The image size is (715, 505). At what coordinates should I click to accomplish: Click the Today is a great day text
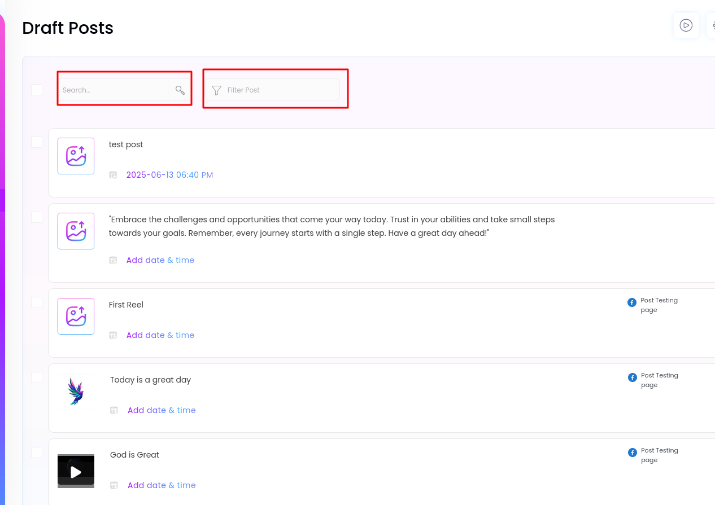pyautogui.click(x=151, y=380)
